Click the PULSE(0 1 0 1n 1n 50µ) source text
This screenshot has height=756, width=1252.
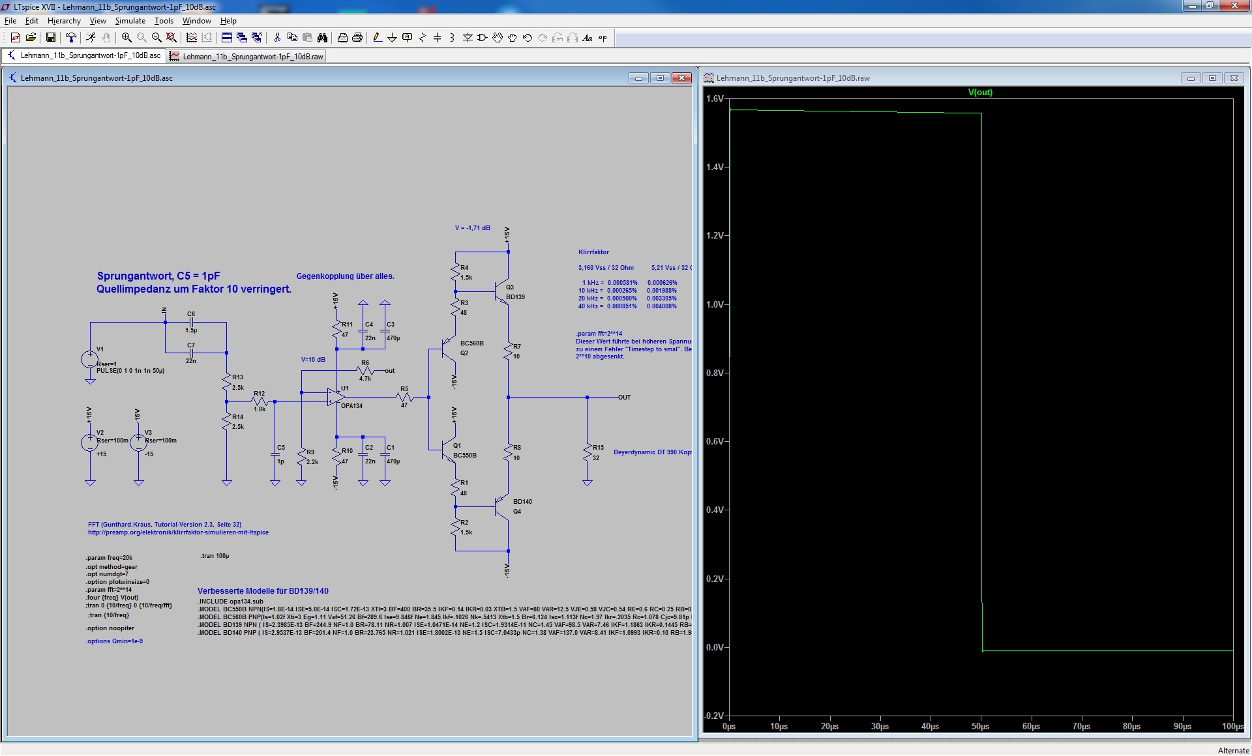click(x=130, y=371)
